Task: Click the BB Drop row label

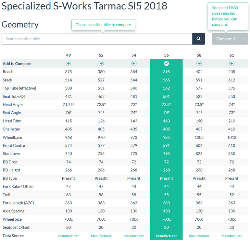Action: pos(10,162)
